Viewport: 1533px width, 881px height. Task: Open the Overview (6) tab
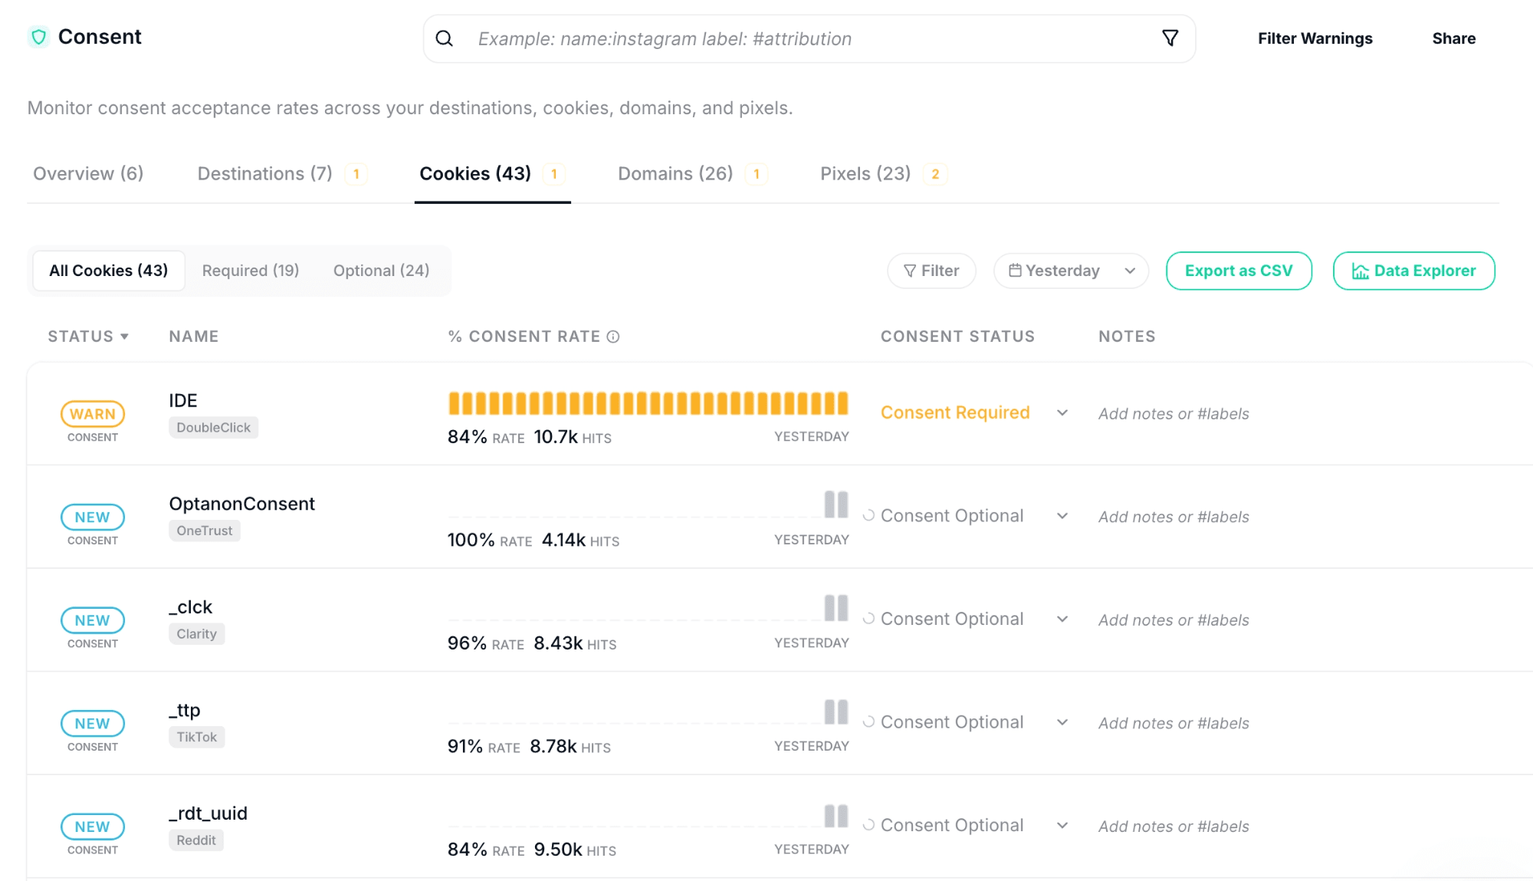click(88, 174)
